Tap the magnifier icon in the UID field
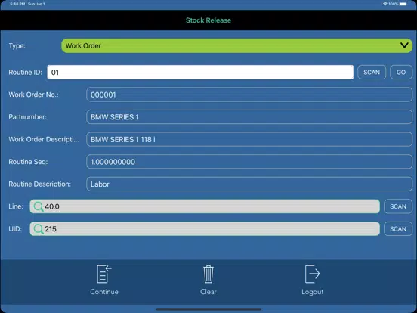Viewport: 417px width, 313px height. pos(39,229)
